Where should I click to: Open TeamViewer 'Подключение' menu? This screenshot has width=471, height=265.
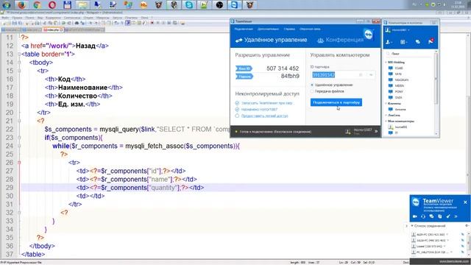[x=244, y=29]
